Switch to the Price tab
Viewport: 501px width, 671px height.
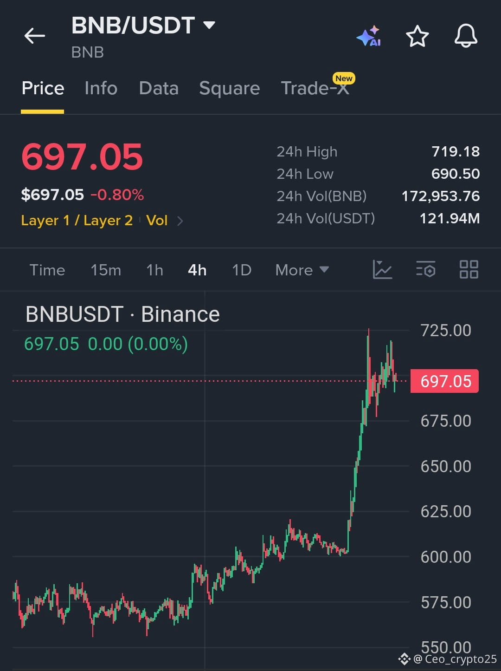(x=43, y=88)
